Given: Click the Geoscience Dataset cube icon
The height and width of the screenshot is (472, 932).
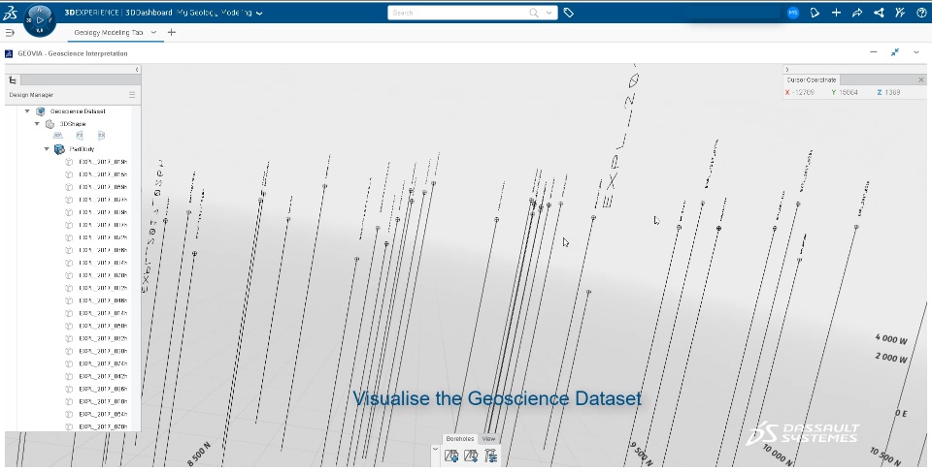Looking at the screenshot, I should coord(41,111).
